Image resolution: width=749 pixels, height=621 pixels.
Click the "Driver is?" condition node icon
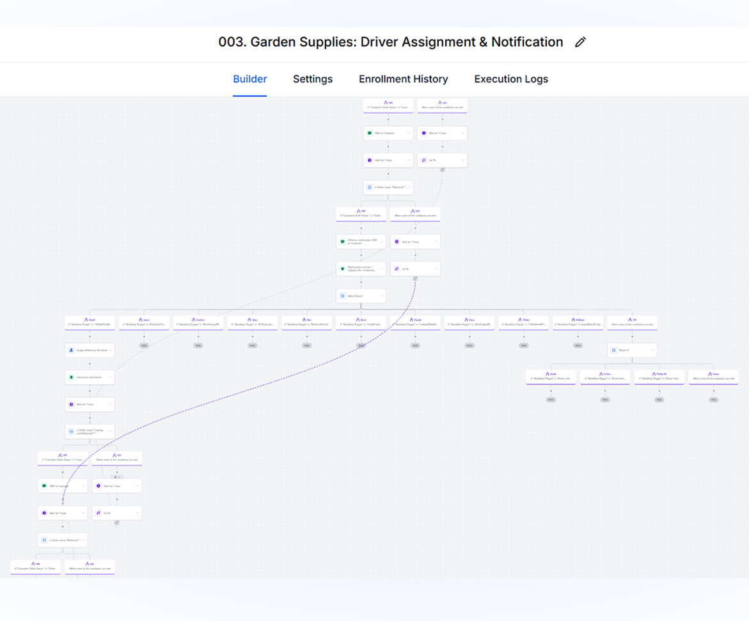pyautogui.click(x=614, y=350)
